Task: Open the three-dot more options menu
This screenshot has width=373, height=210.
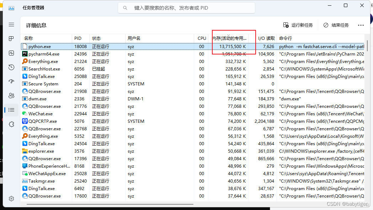Action: 361,25
